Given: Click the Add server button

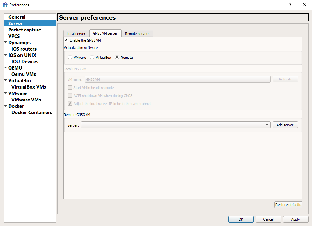Looking at the screenshot, I should coord(285,125).
